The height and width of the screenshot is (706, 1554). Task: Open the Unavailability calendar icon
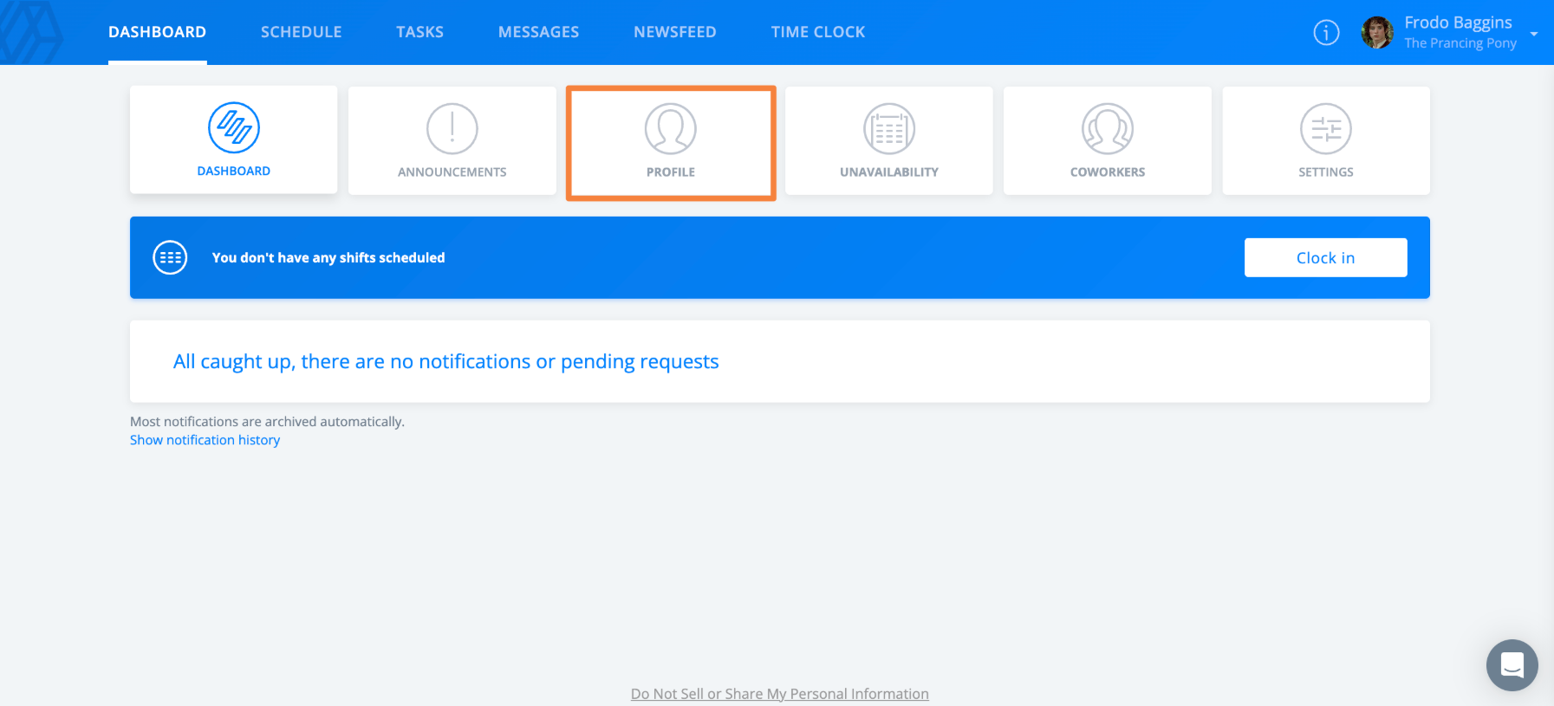pos(889,129)
